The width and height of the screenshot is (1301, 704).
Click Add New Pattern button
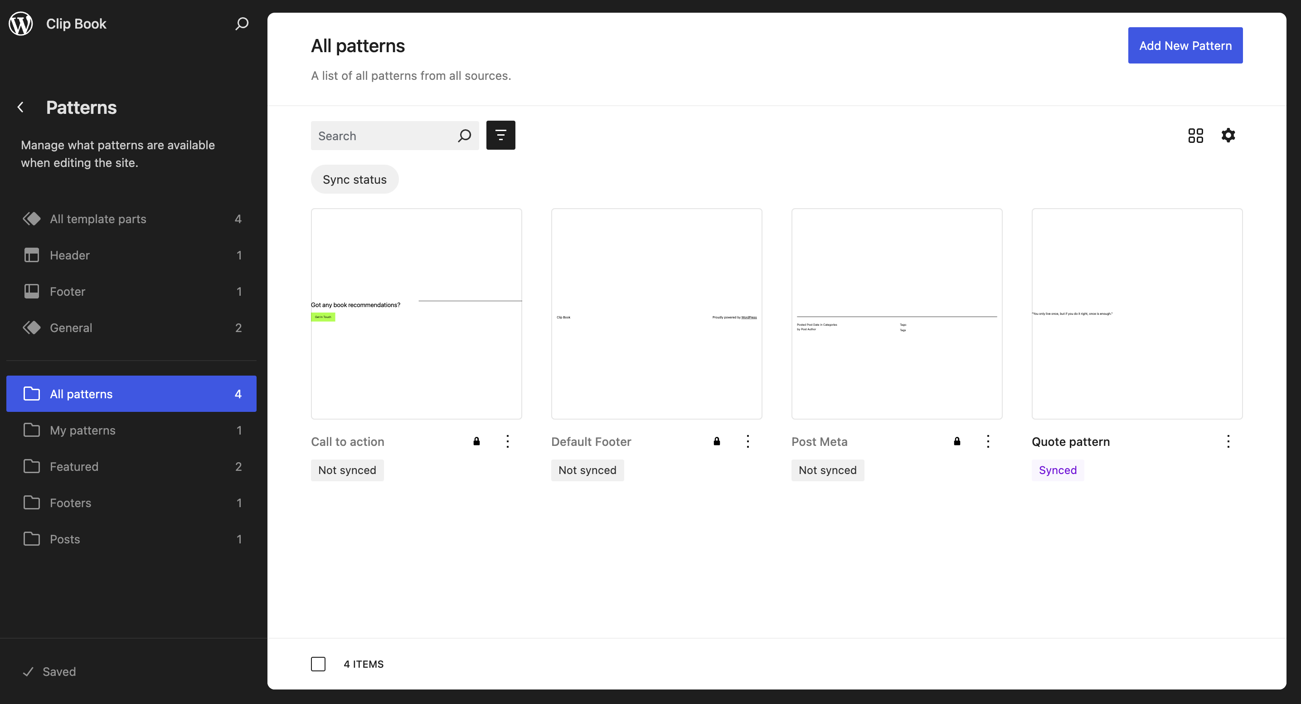tap(1185, 45)
